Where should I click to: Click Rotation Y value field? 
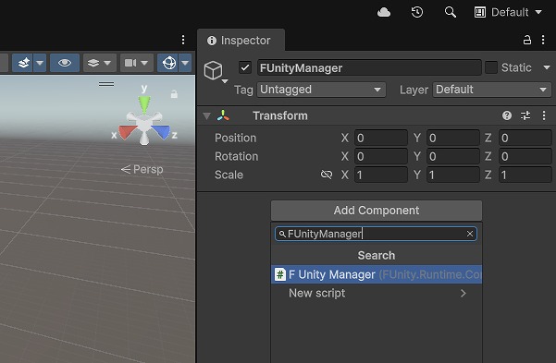[453, 156]
